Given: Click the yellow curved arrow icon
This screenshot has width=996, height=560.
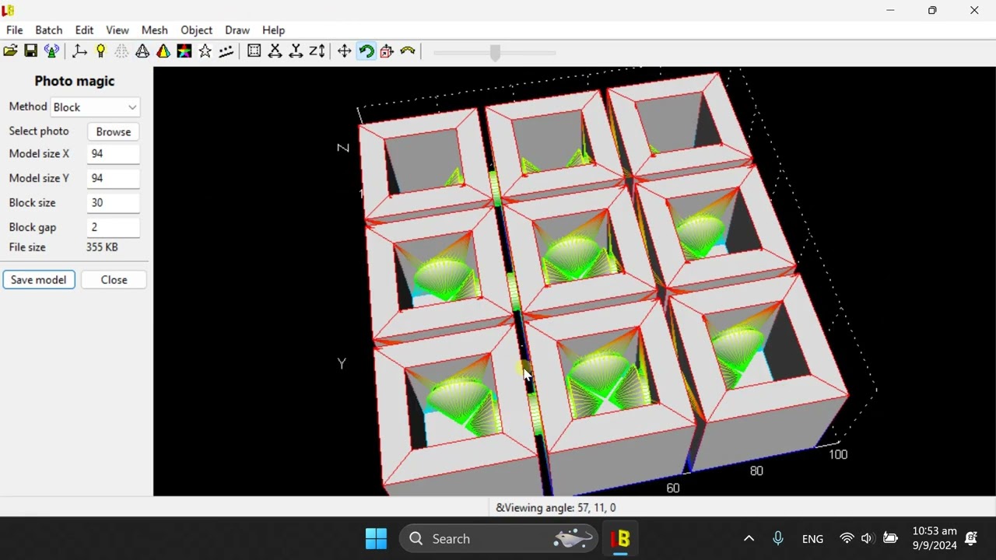Looking at the screenshot, I should click(x=408, y=51).
